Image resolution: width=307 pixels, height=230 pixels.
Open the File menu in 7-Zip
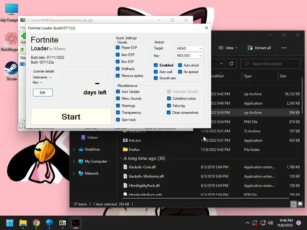(23, 28)
